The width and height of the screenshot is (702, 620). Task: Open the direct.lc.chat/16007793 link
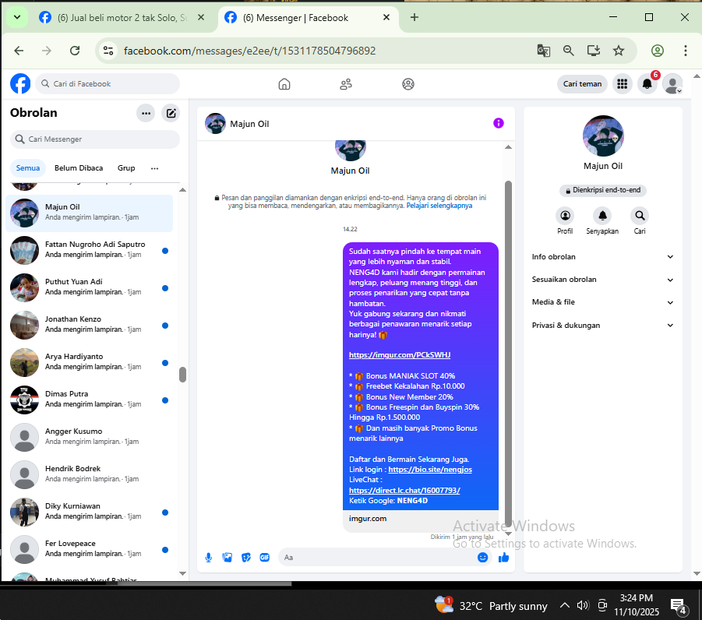pyautogui.click(x=404, y=491)
